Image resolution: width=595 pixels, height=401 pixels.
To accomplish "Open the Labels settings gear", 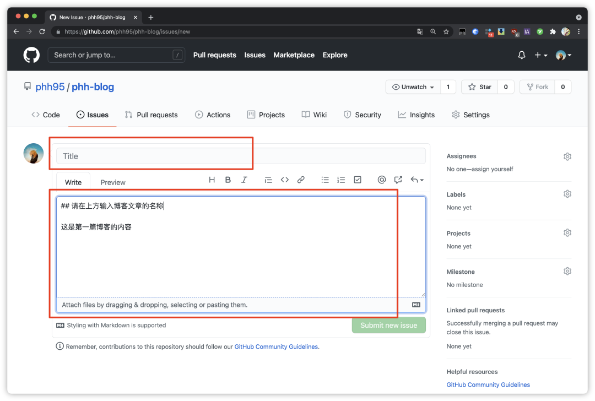I will point(567,194).
